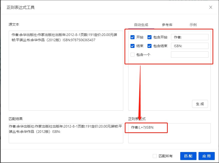Click the end text field containing ISBN:
The height and width of the screenshot is (163, 219).
(x=190, y=46)
